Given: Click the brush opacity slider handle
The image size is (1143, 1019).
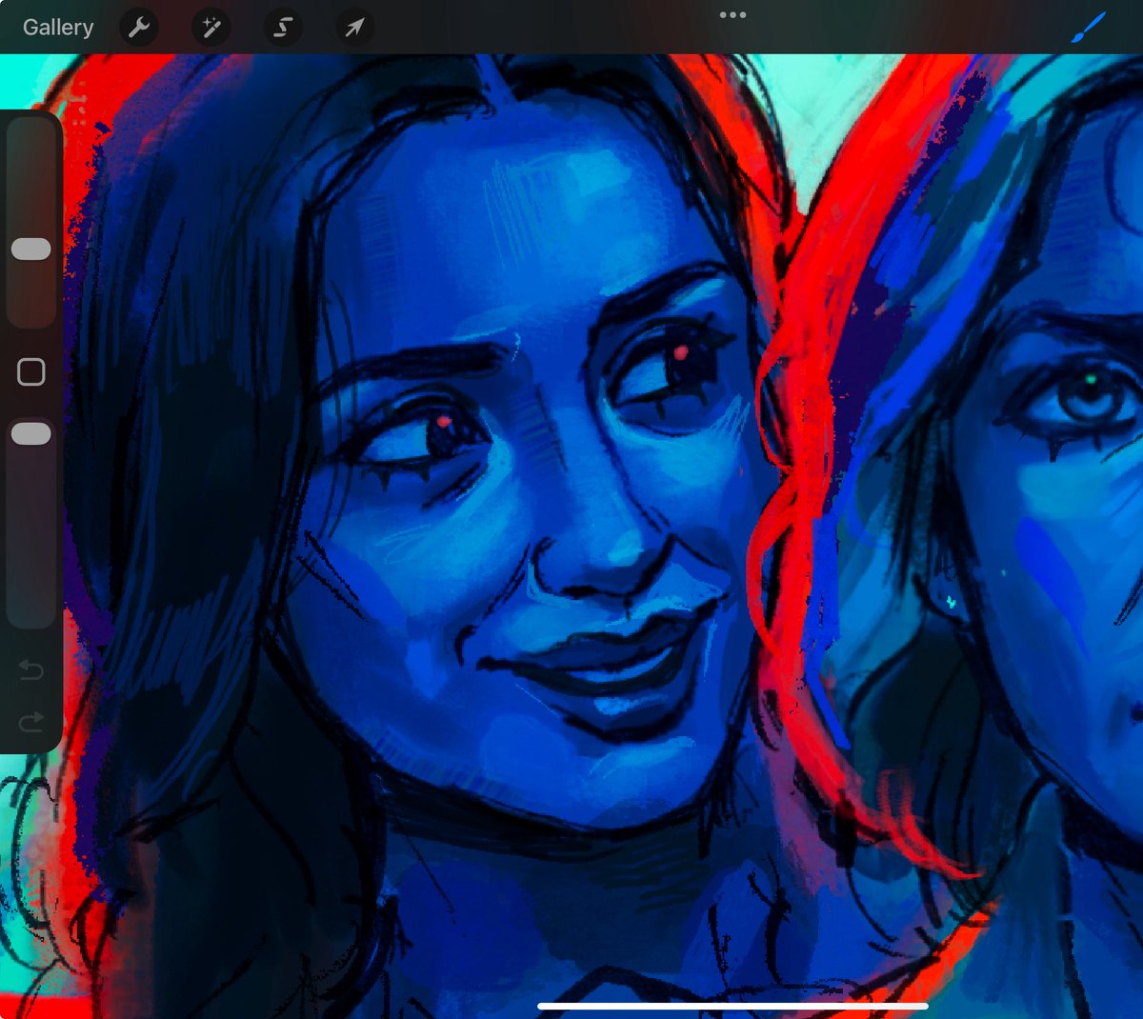Looking at the screenshot, I should 30,433.
